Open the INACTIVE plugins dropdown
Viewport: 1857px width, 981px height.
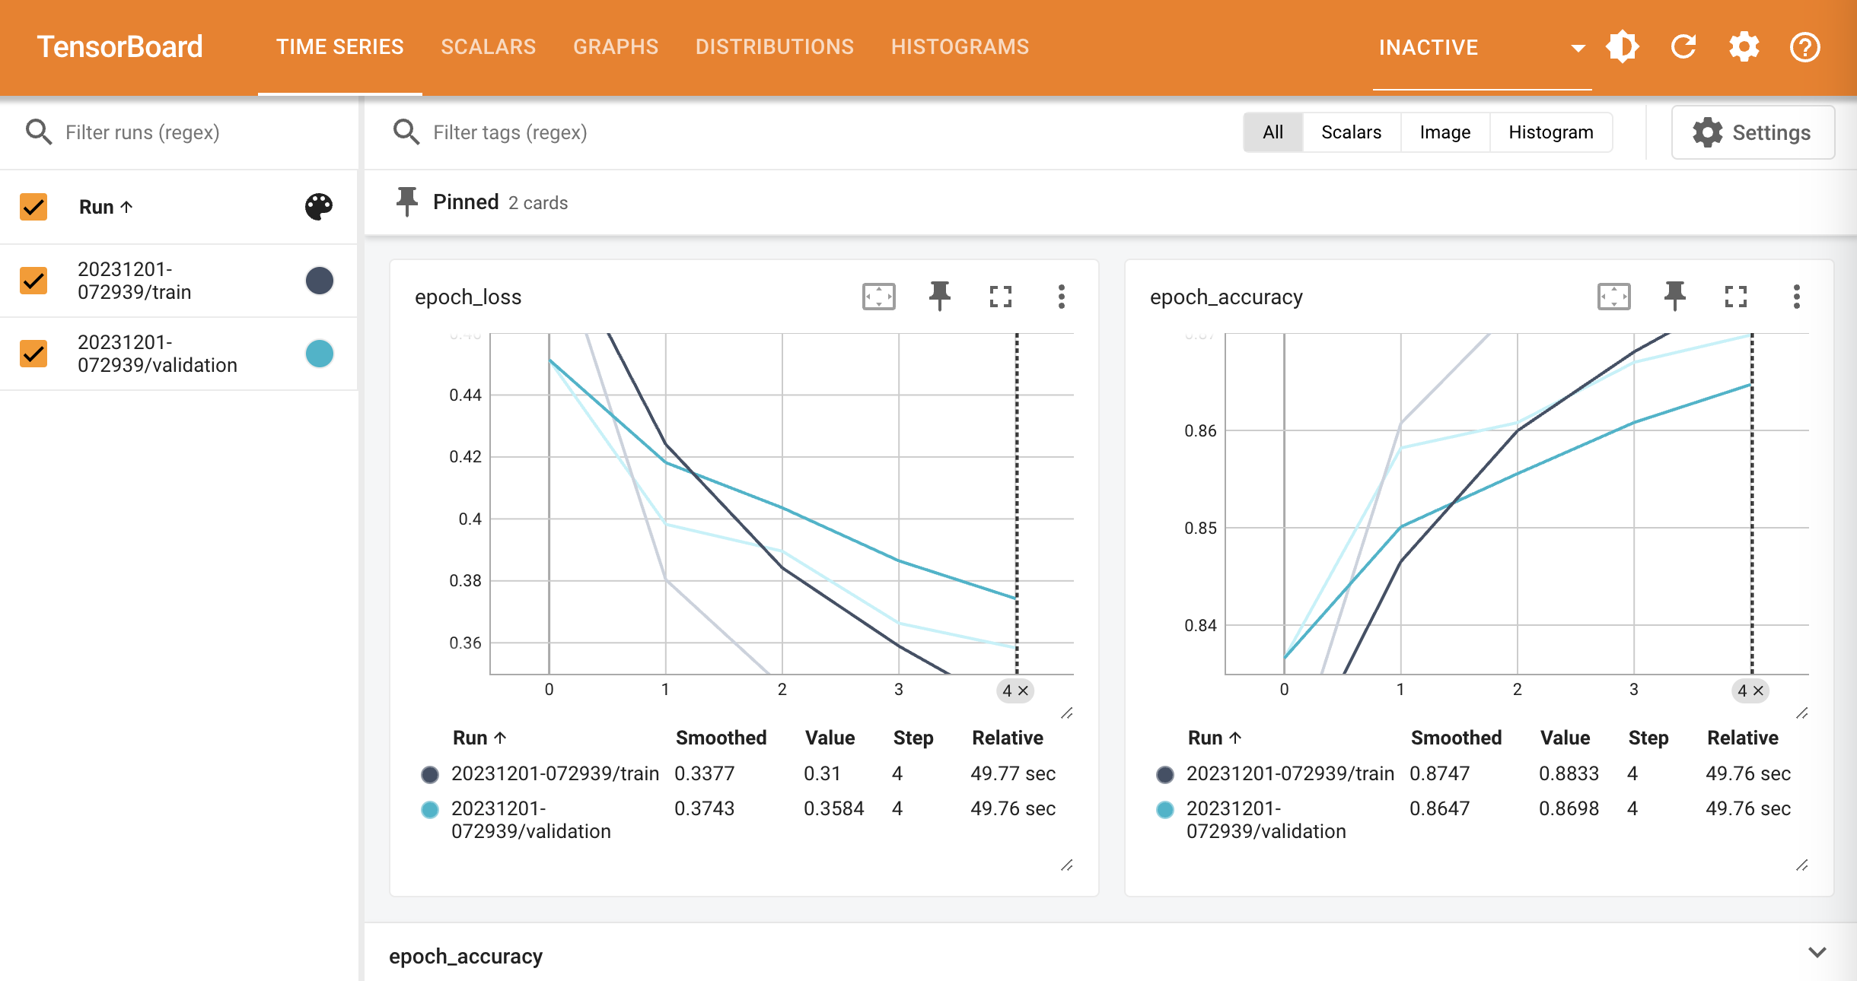pyautogui.click(x=1482, y=47)
